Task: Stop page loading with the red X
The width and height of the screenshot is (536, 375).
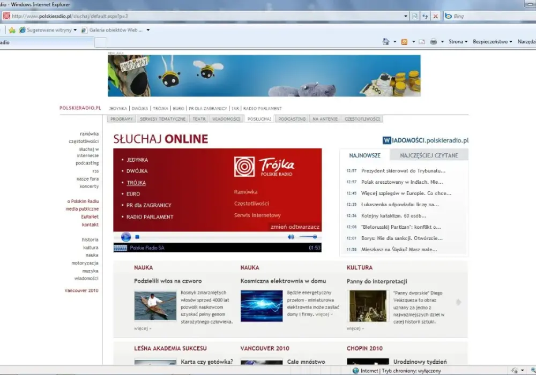Action: [435, 16]
